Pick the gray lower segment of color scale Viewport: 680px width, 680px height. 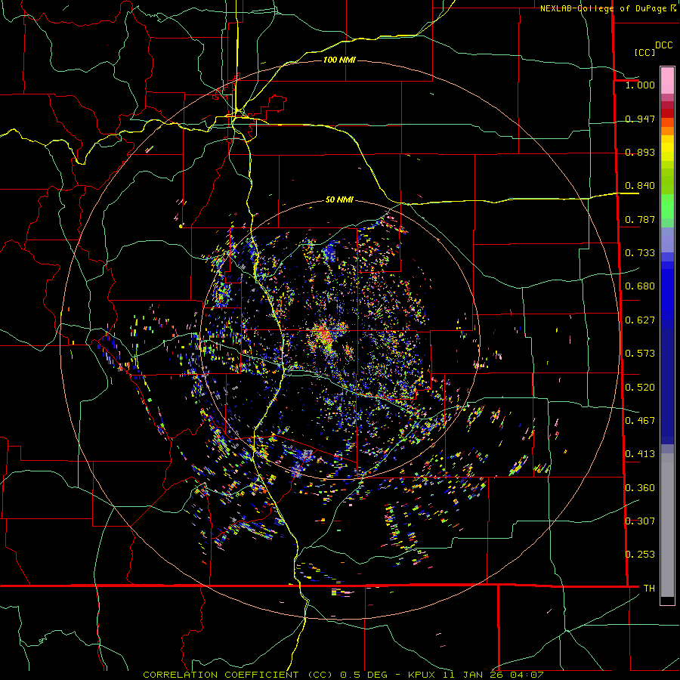[x=667, y=525]
